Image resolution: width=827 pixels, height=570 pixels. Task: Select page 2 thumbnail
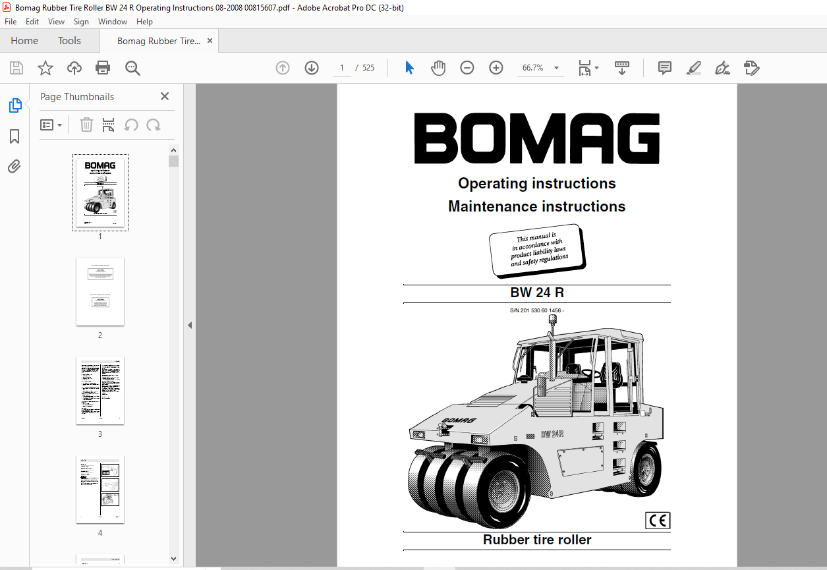tap(100, 292)
